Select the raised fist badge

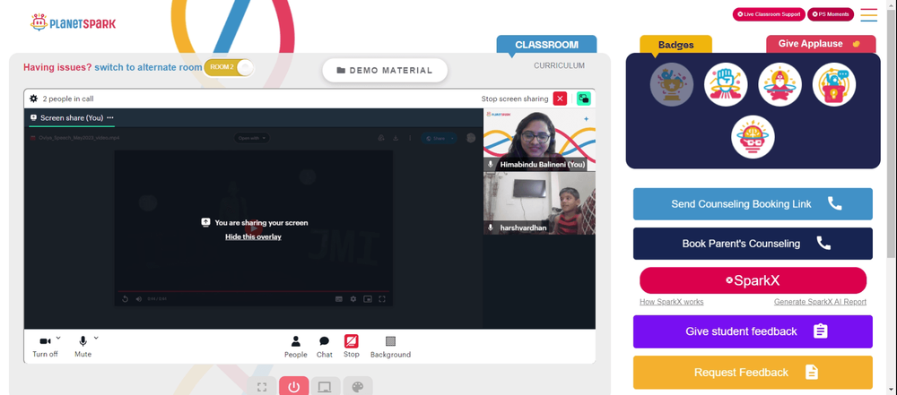[726, 84]
